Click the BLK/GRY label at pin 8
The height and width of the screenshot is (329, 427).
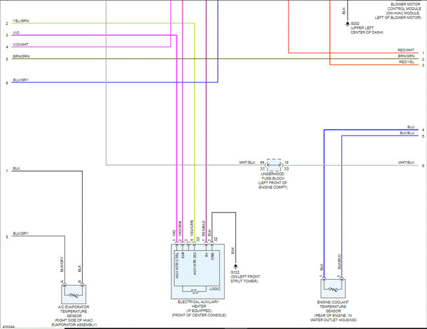point(21,234)
